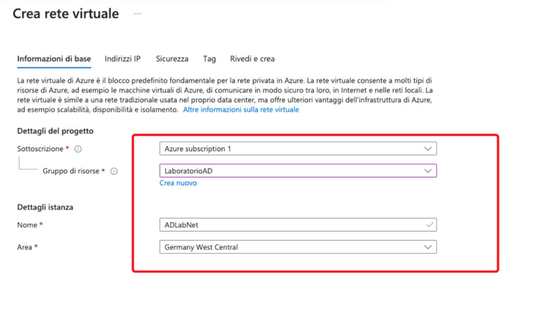Click info icon beside Sottoscrizione label

pos(78,149)
